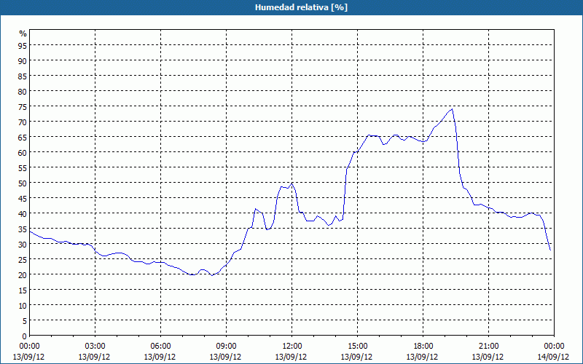Click the 12:00 time axis label
Screen dimensions: 583x364
pyautogui.click(x=292, y=347)
